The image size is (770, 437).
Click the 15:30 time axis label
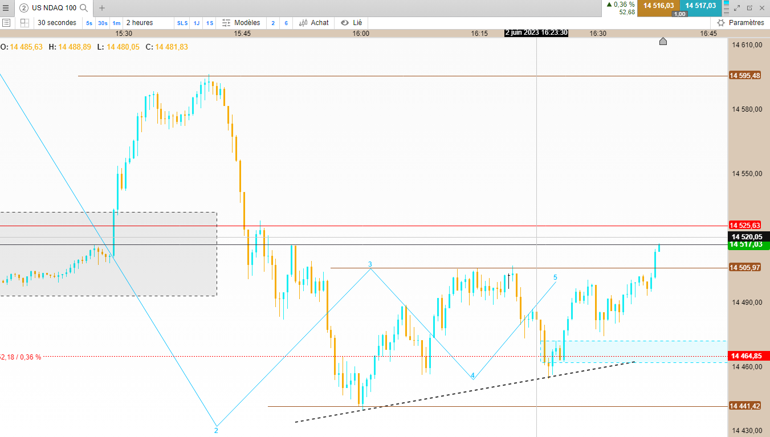pos(124,33)
